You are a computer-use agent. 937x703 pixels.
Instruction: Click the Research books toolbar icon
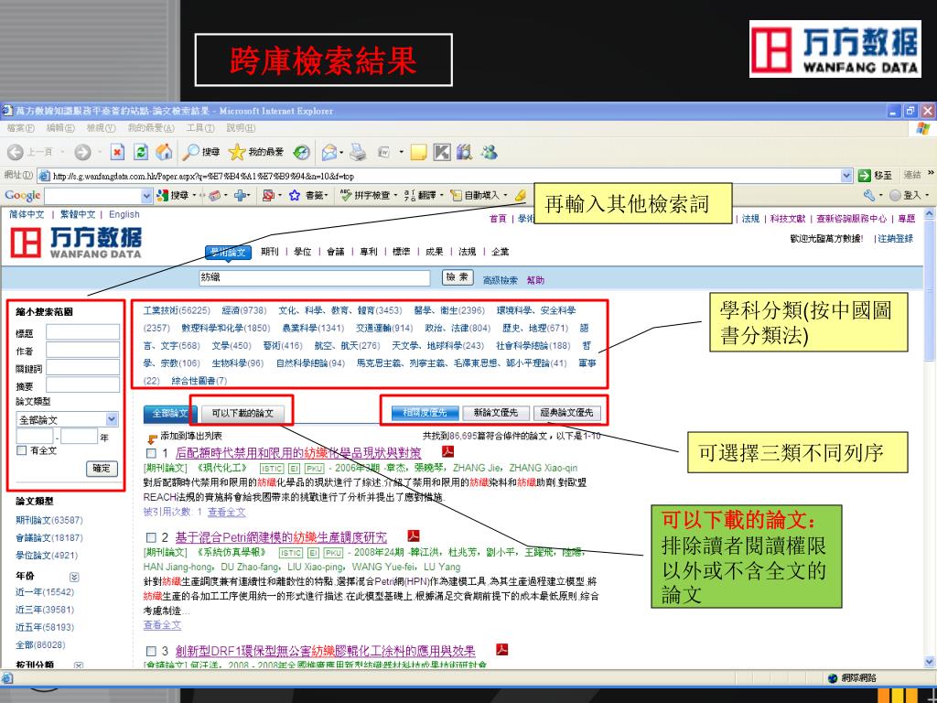pos(464,153)
